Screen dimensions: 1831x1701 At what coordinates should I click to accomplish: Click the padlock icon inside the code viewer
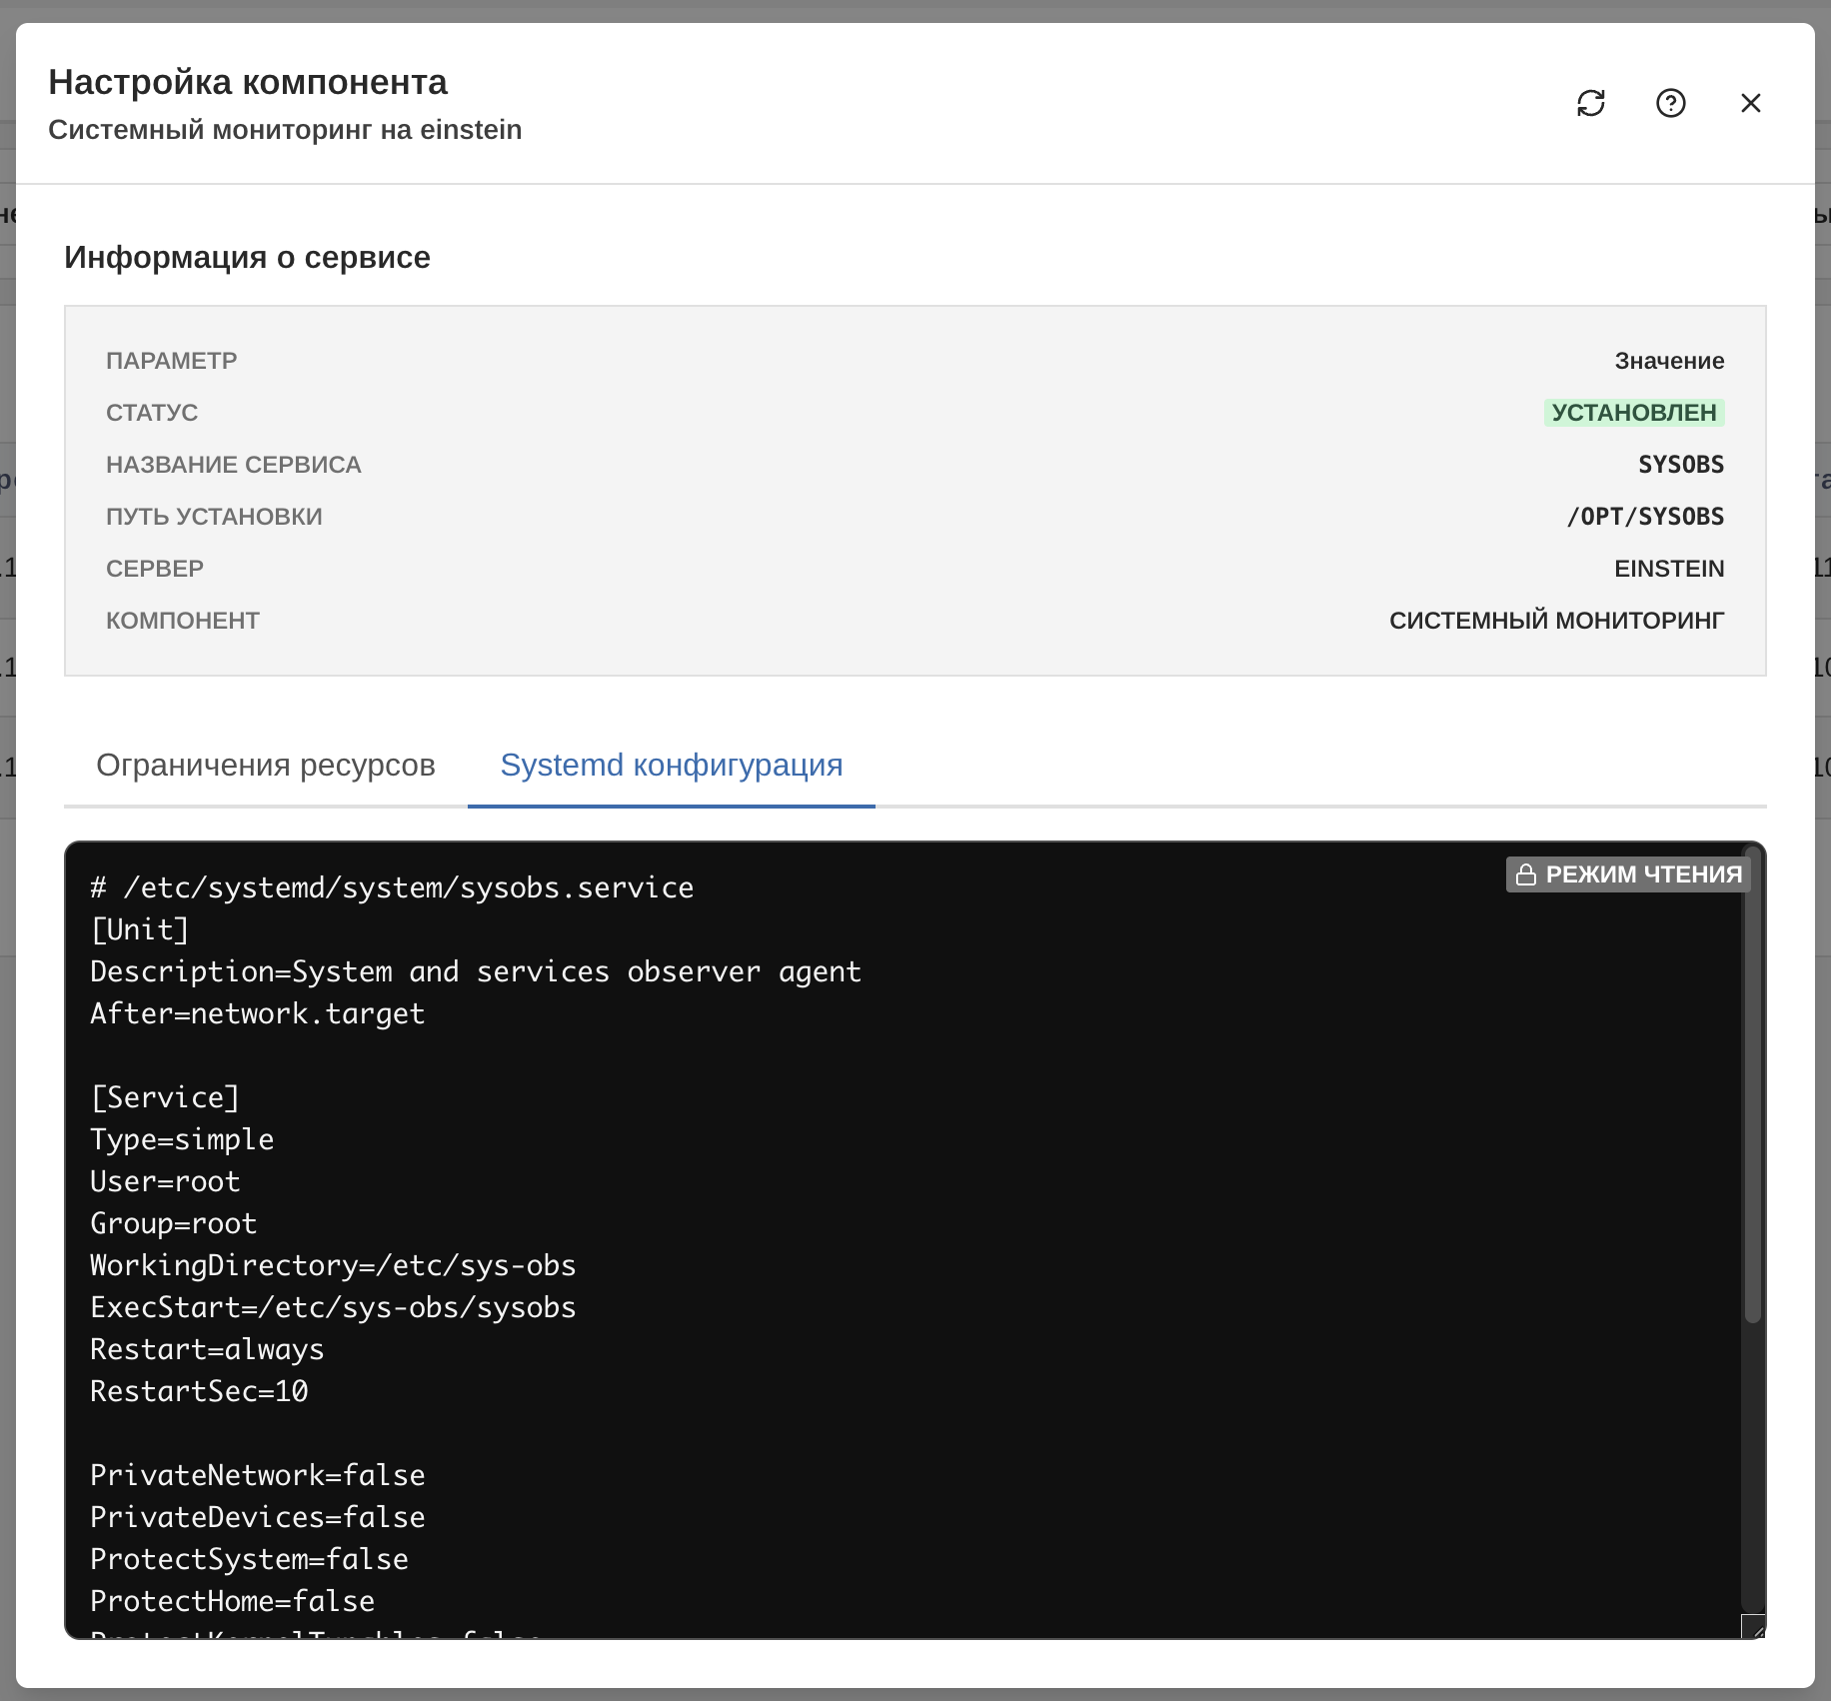point(1525,873)
